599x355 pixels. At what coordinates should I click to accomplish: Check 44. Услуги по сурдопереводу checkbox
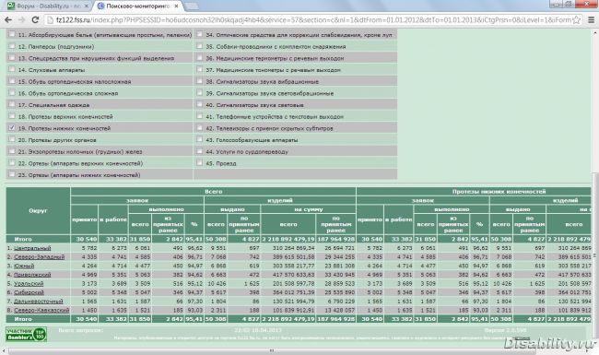tap(199, 151)
